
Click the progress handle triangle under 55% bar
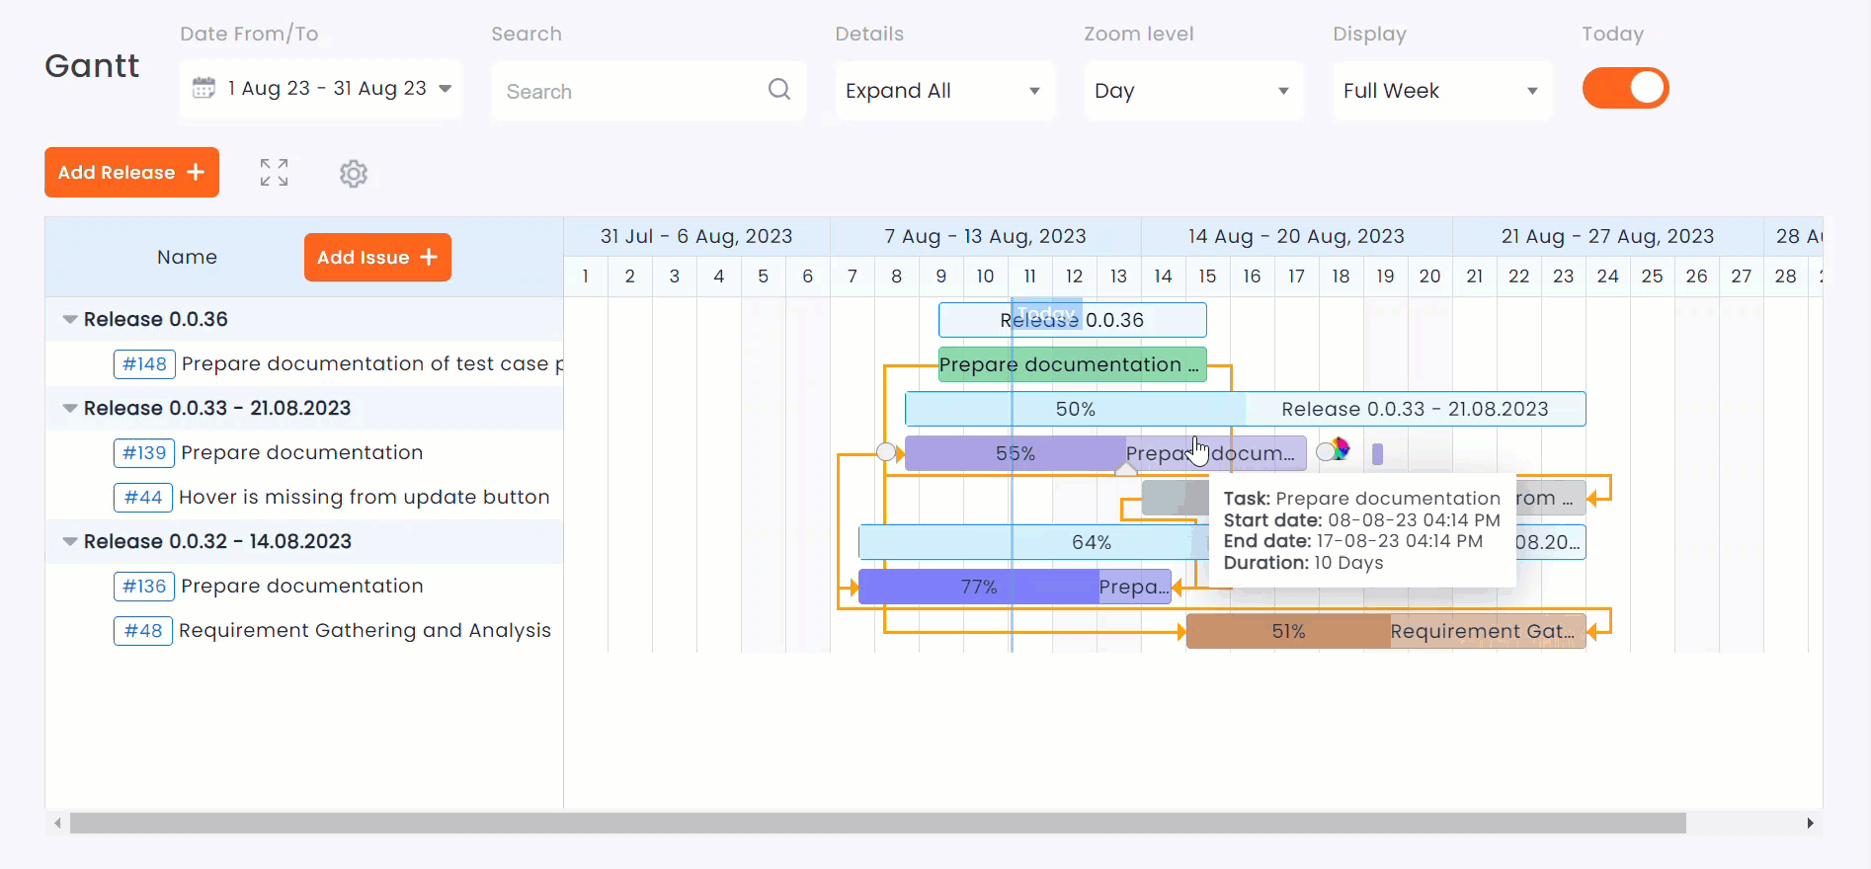pyautogui.click(x=1126, y=470)
